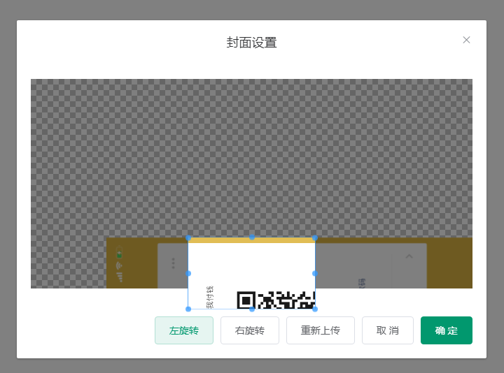Click the top-right crop handle
Viewport: 504px width, 373px height.
tap(315, 237)
